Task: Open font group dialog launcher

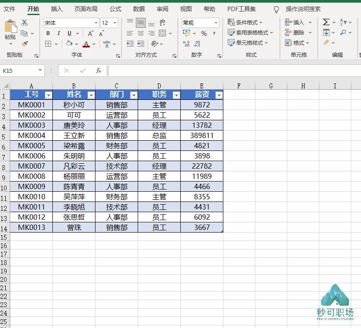Action: [x=118, y=56]
